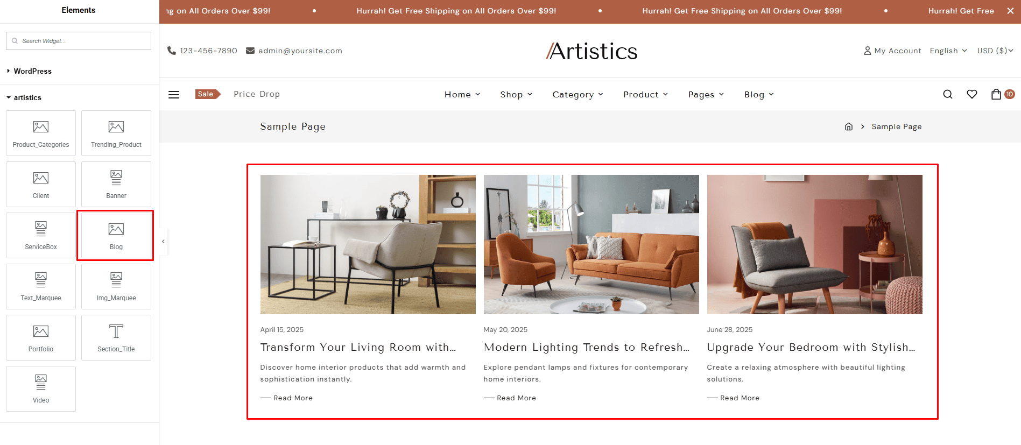Open the search magnifier in navbar
1021x445 pixels.
pos(948,94)
